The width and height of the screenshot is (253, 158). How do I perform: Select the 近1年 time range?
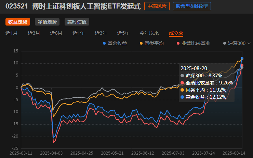(x=79, y=33)
